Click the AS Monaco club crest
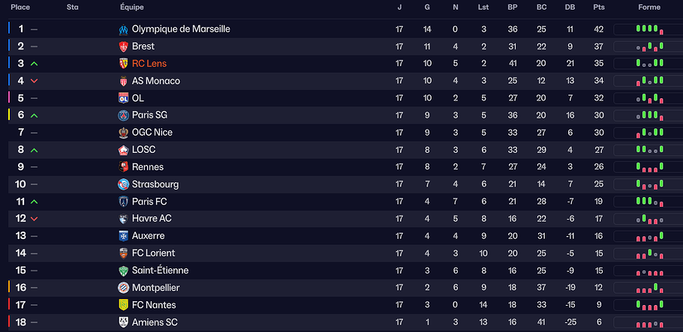The width and height of the screenshot is (683, 332). 124,81
